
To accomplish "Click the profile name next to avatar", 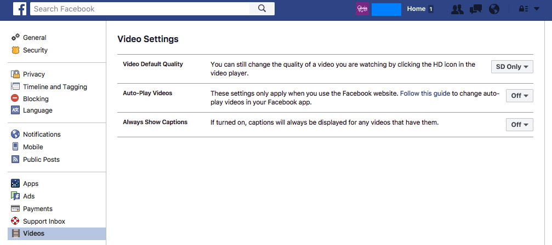I will [386, 9].
